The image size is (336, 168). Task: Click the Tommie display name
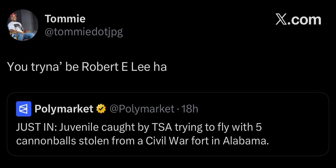click(x=65, y=19)
